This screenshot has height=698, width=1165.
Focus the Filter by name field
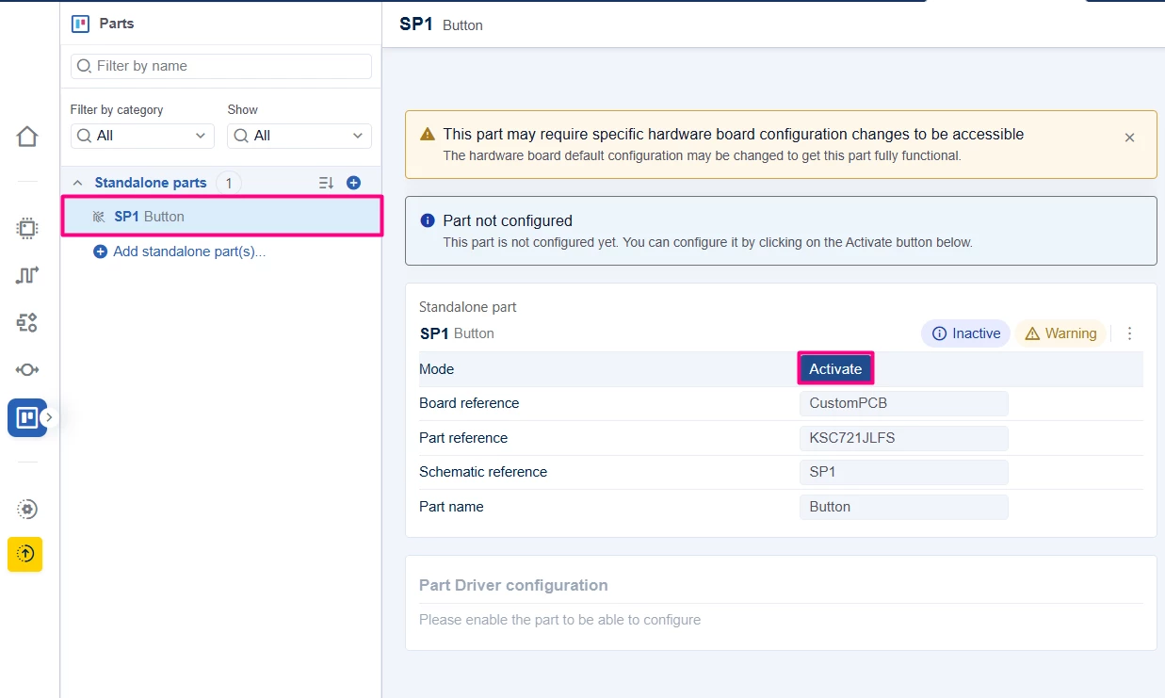click(221, 66)
